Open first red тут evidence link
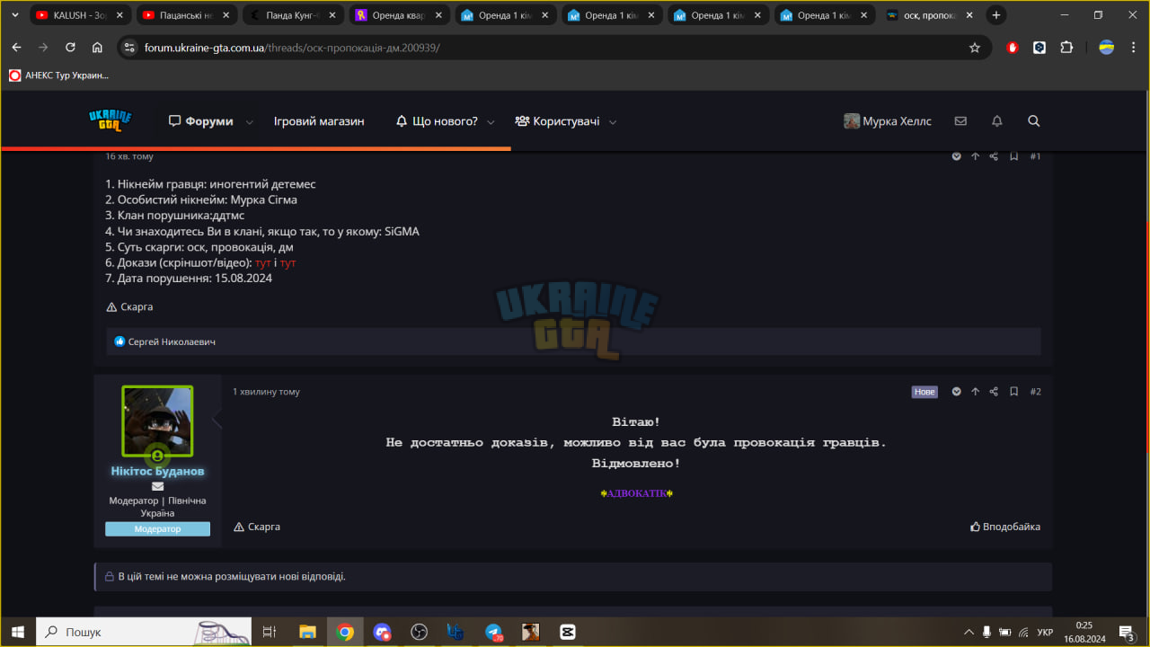This screenshot has width=1150, height=647. coord(263,262)
